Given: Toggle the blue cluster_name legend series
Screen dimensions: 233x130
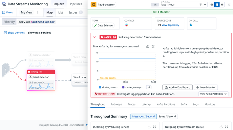Looking at the screenshot, I should (109, 87).
